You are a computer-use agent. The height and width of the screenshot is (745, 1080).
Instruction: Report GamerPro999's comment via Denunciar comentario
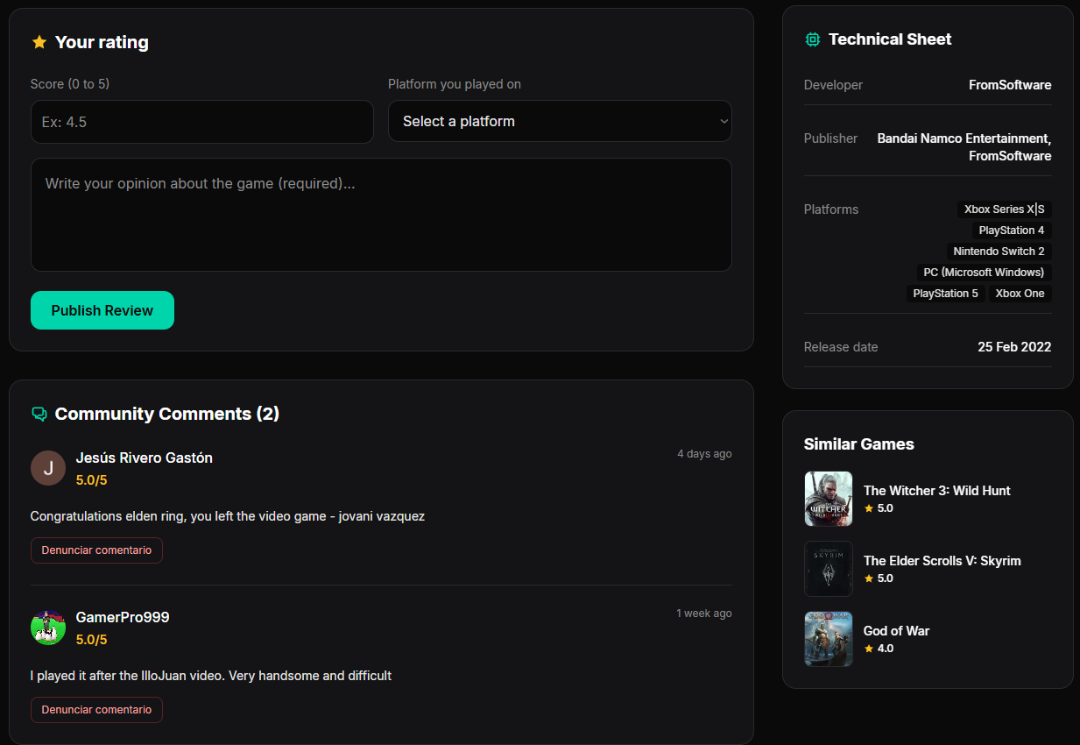click(96, 710)
